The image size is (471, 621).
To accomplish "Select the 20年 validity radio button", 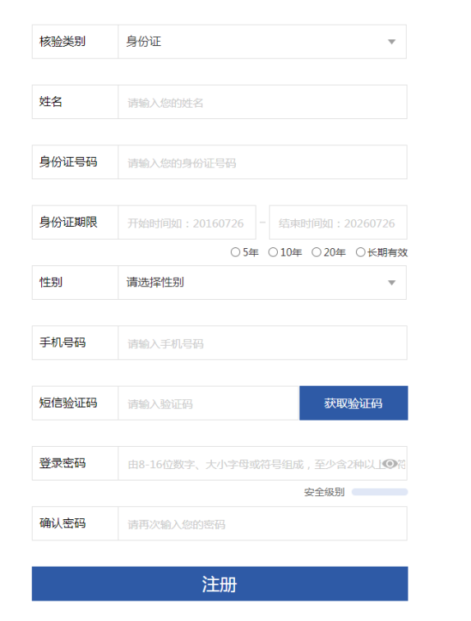I will [x=316, y=252].
